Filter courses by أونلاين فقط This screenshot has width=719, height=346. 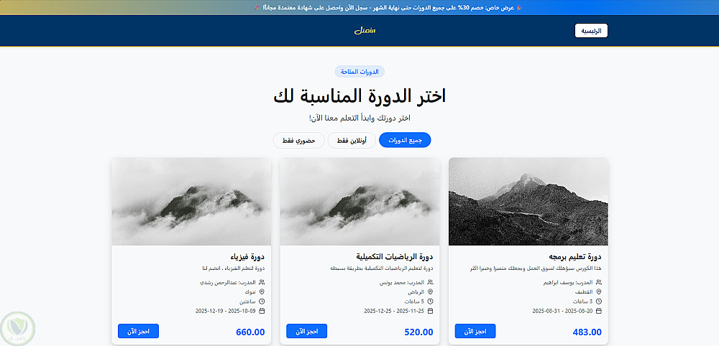[352, 140]
